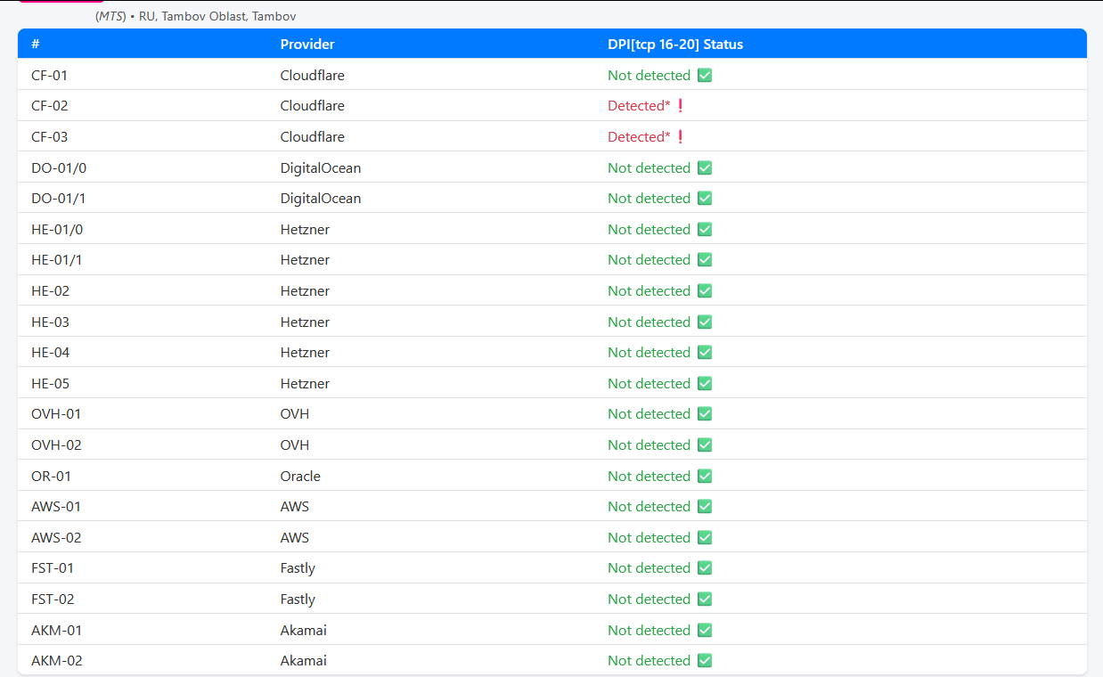Click the green checkmark in DO-01/0 row
The image size is (1103, 677).
tap(705, 168)
